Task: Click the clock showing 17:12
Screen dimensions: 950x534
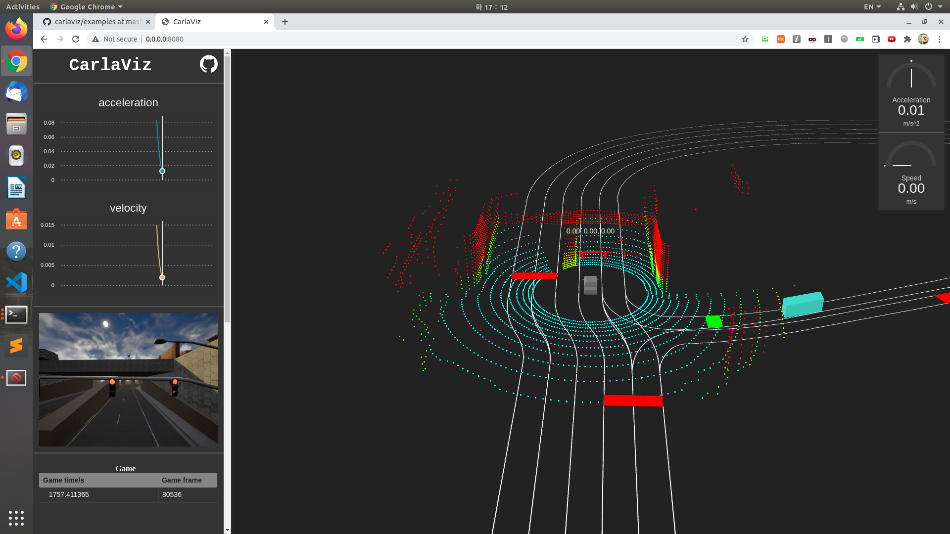Action: coord(491,7)
